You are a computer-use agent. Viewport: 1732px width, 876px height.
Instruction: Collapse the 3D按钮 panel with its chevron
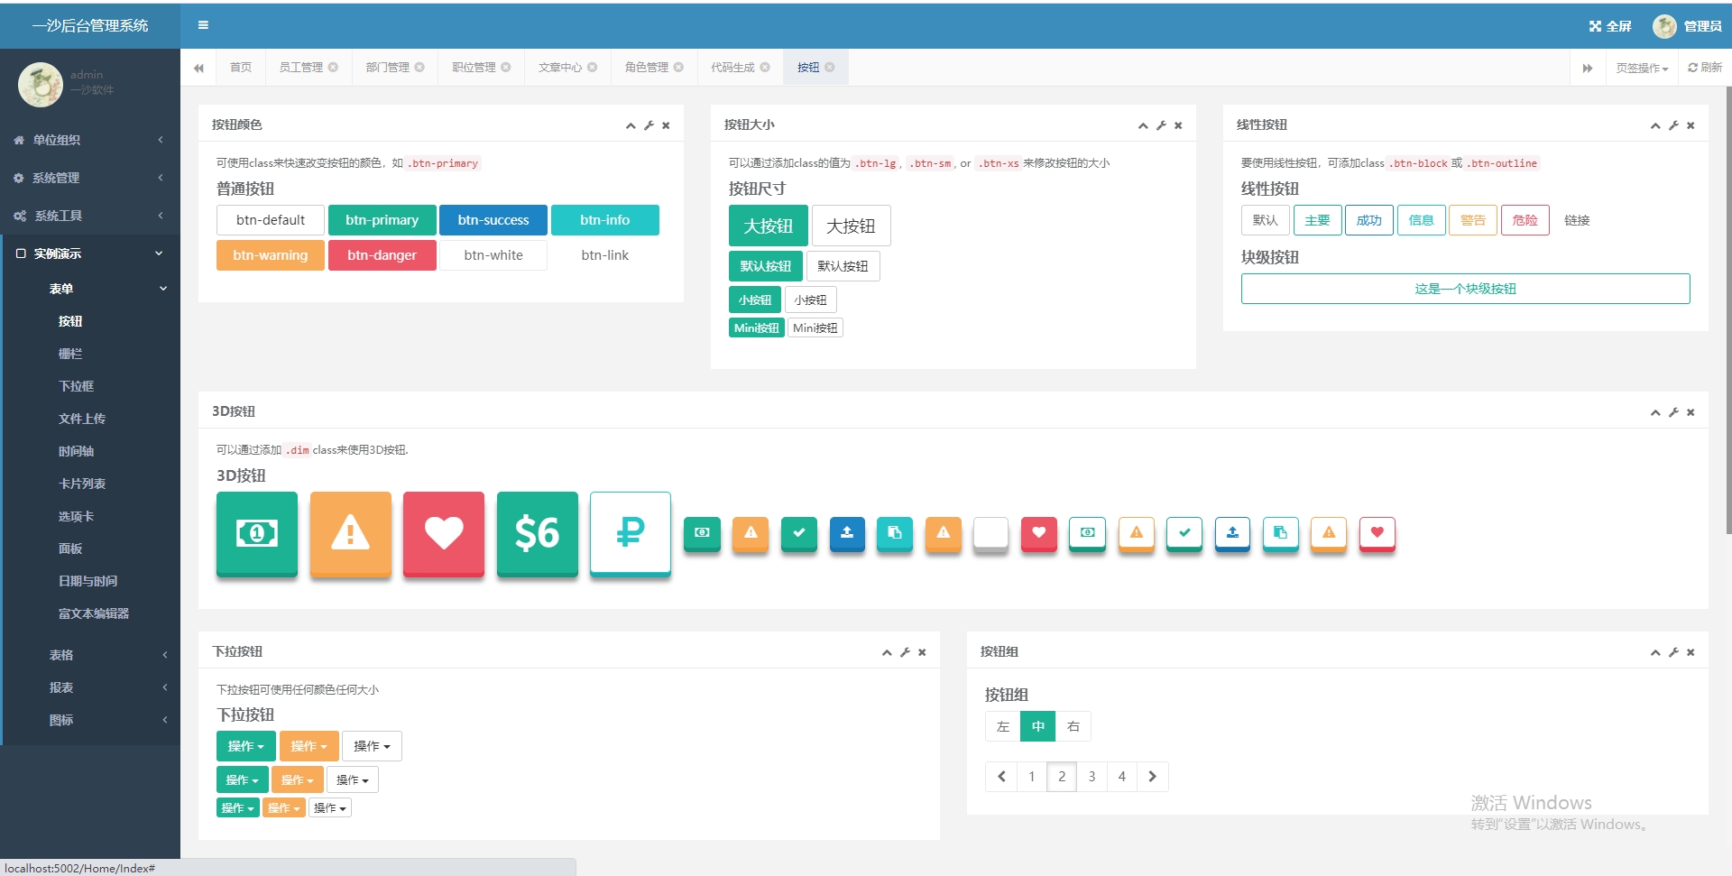point(1655,411)
